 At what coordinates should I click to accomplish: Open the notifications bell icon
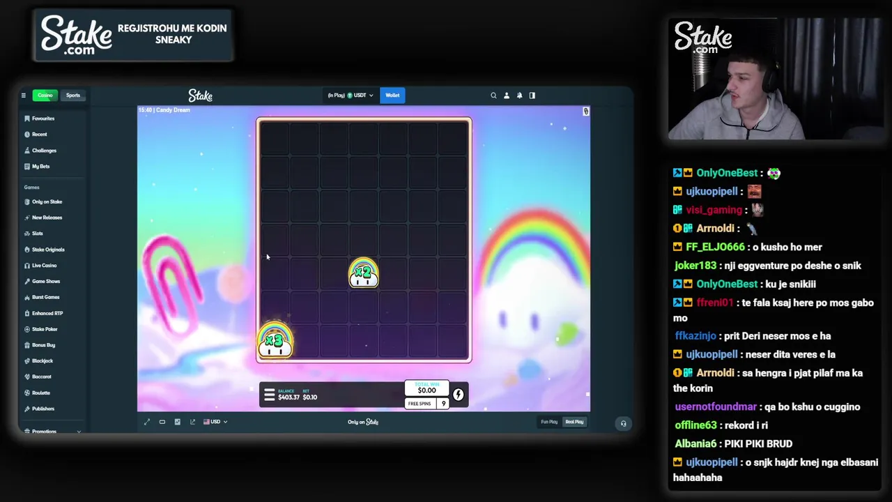click(519, 96)
